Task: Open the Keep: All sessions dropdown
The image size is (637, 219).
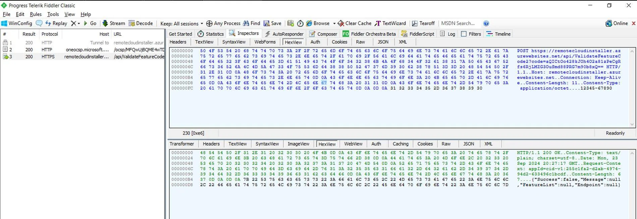Action: (181, 23)
